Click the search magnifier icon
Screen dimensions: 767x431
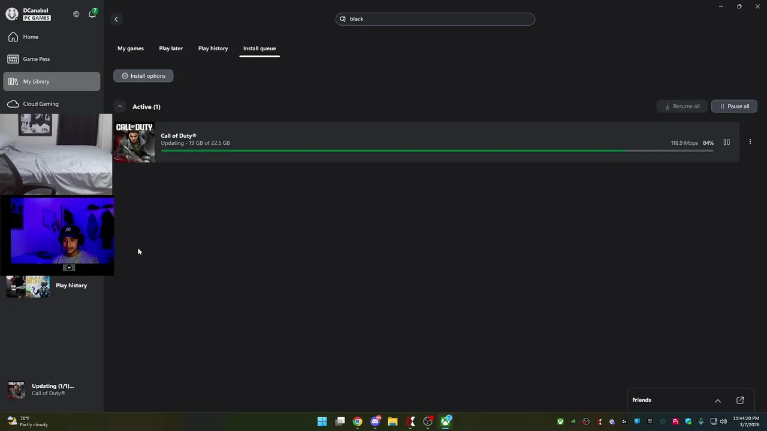[343, 19]
